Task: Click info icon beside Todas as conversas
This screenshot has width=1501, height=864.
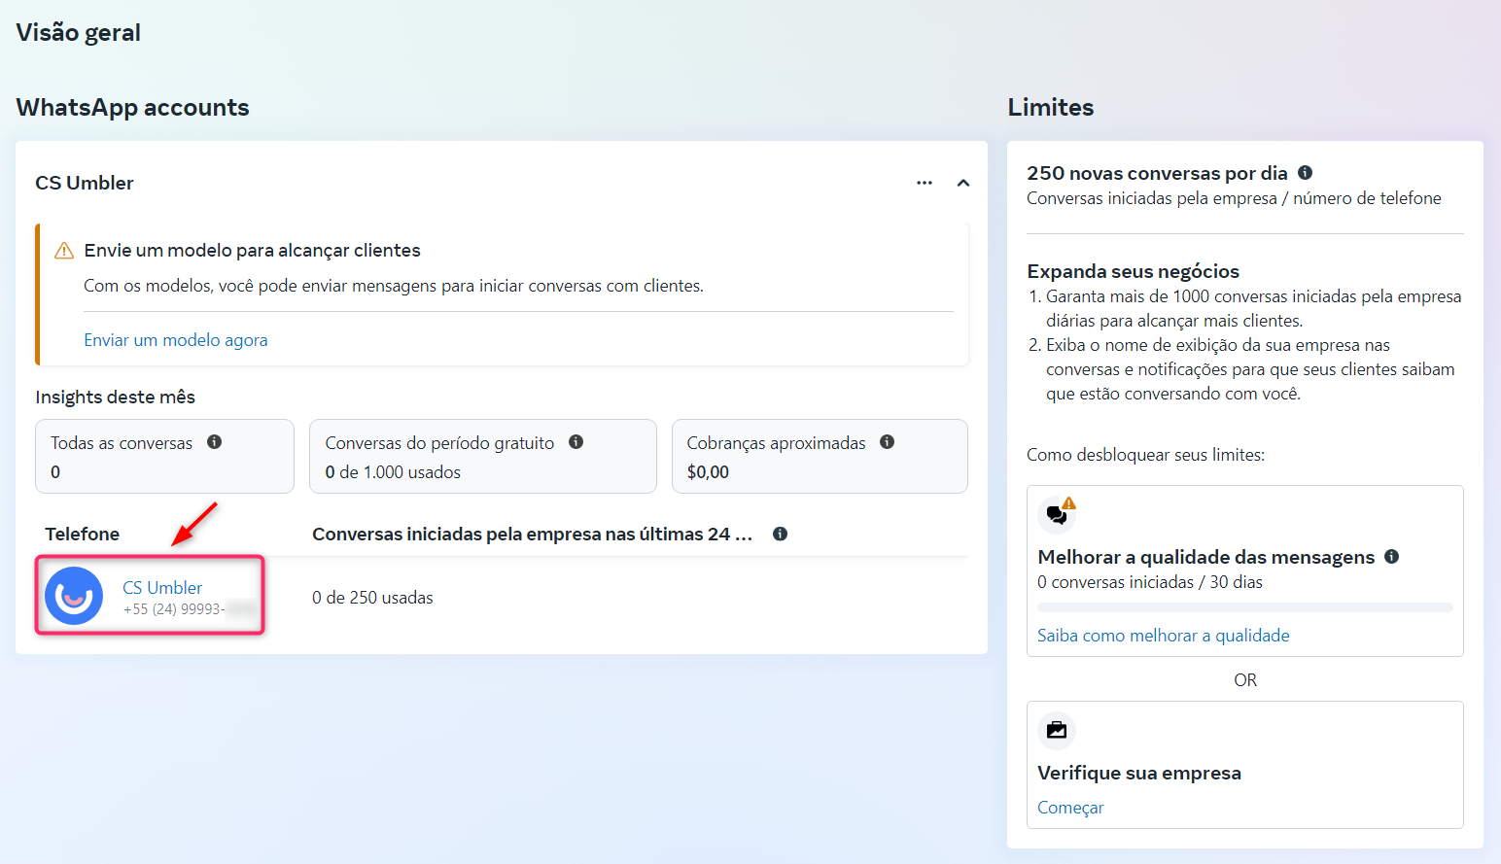Action: (x=215, y=442)
